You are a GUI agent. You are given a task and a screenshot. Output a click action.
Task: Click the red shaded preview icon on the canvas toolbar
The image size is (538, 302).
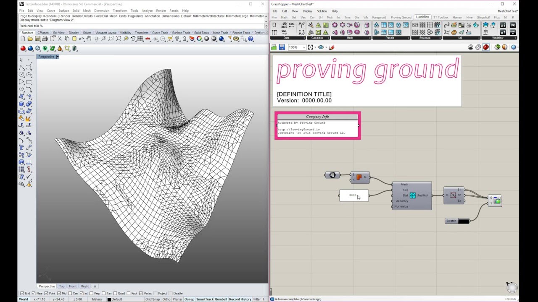click(x=486, y=47)
